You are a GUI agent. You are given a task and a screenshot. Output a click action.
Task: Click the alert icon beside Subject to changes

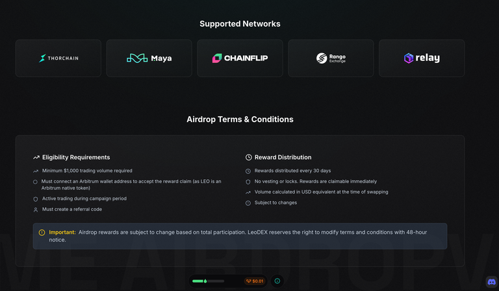coord(248,203)
